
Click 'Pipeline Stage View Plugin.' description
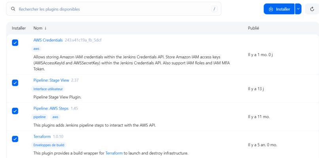point(57,97)
